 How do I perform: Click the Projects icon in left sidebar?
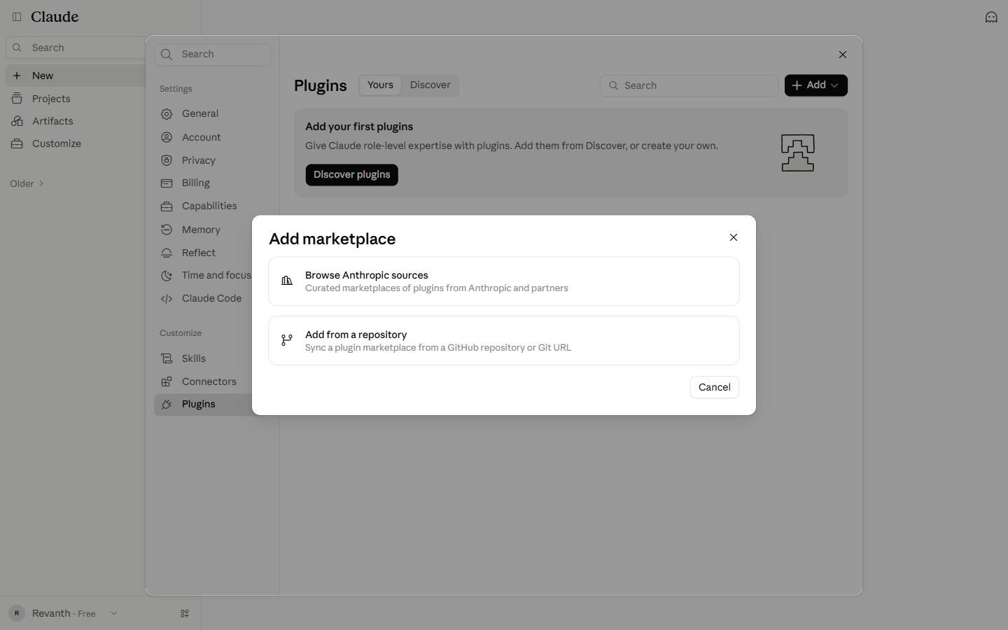17,99
